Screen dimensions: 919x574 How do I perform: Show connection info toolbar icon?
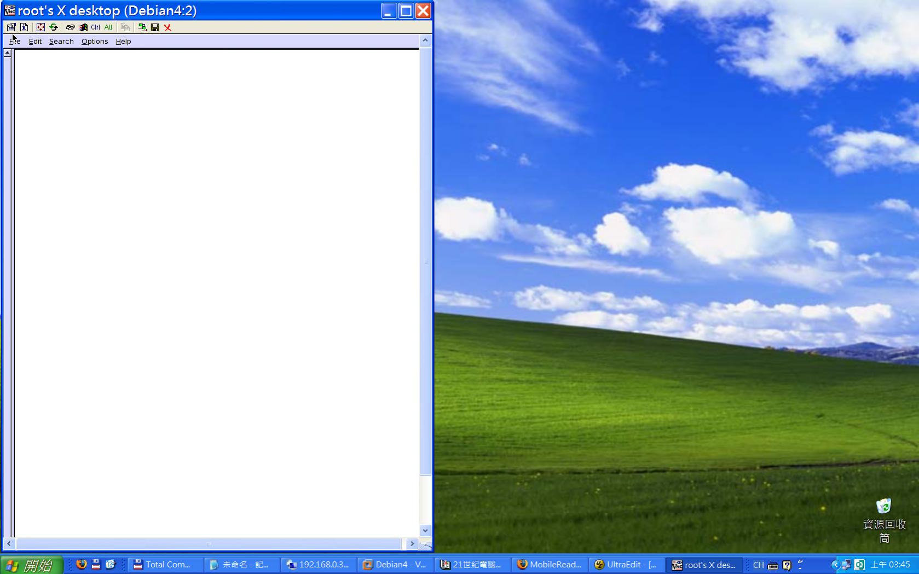coord(24,27)
